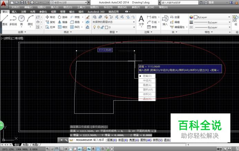This screenshot has height=151, width=239.
Task: Toggle MODEL (模型) space button in status bar
Action: click(x=219, y=149)
